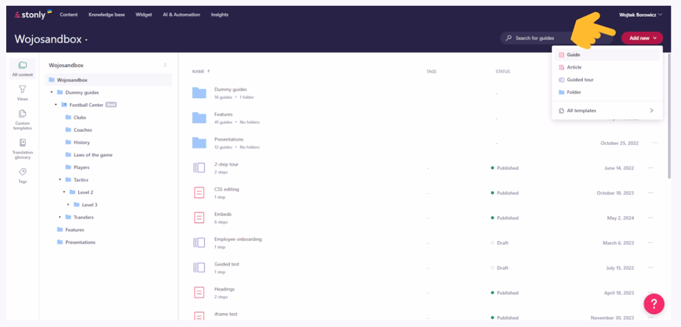The image size is (681, 327).
Task: Collapse the Level 2 tree node
Action: [x=64, y=192]
